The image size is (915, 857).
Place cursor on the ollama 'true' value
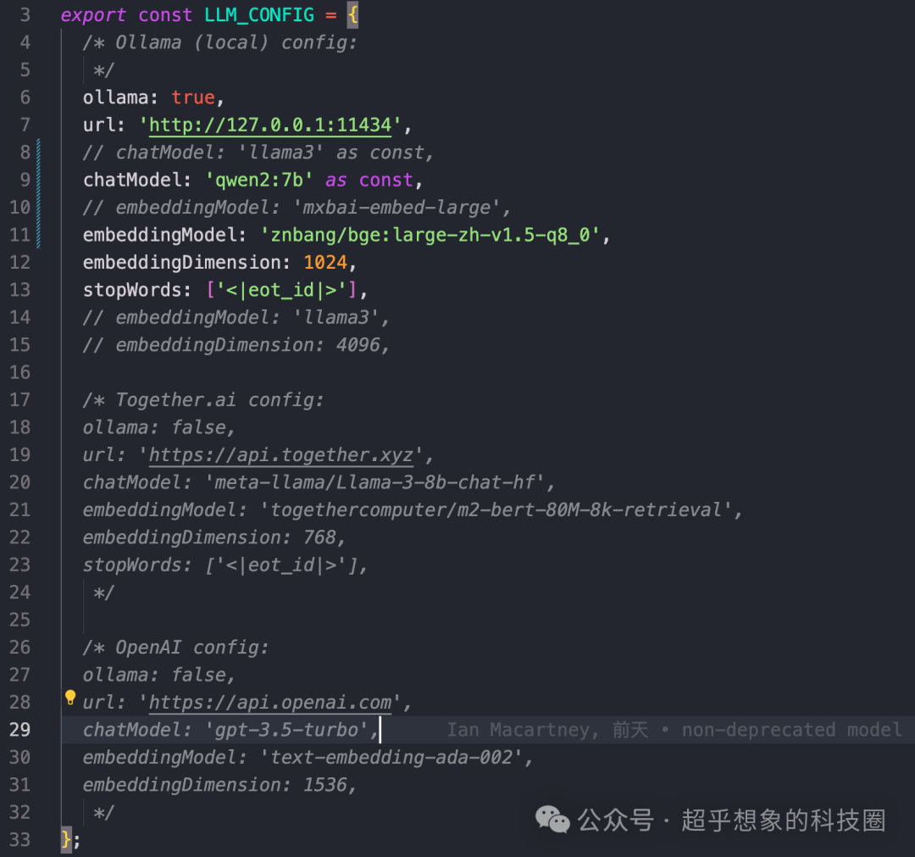pyautogui.click(x=192, y=97)
